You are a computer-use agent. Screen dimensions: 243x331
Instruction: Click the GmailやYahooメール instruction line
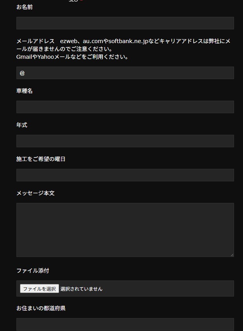pos(72,57)
